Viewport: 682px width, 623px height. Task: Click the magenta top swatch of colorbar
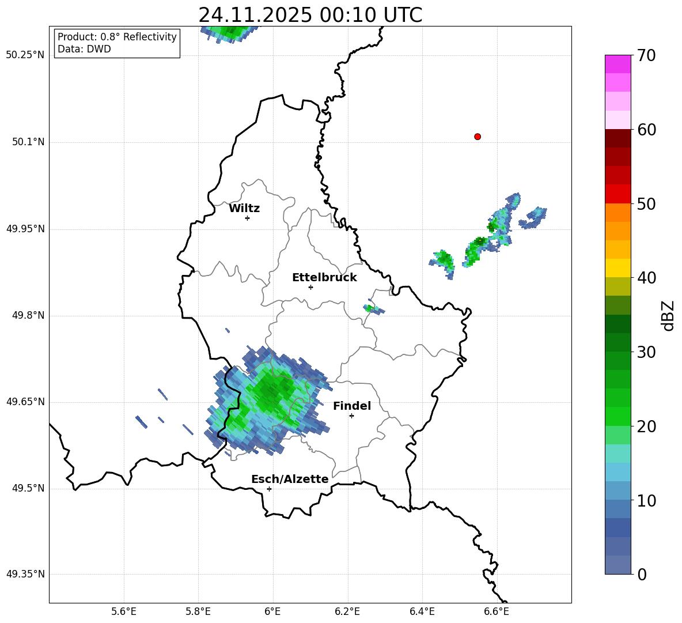pyautogui.click(x=618, y=64)
